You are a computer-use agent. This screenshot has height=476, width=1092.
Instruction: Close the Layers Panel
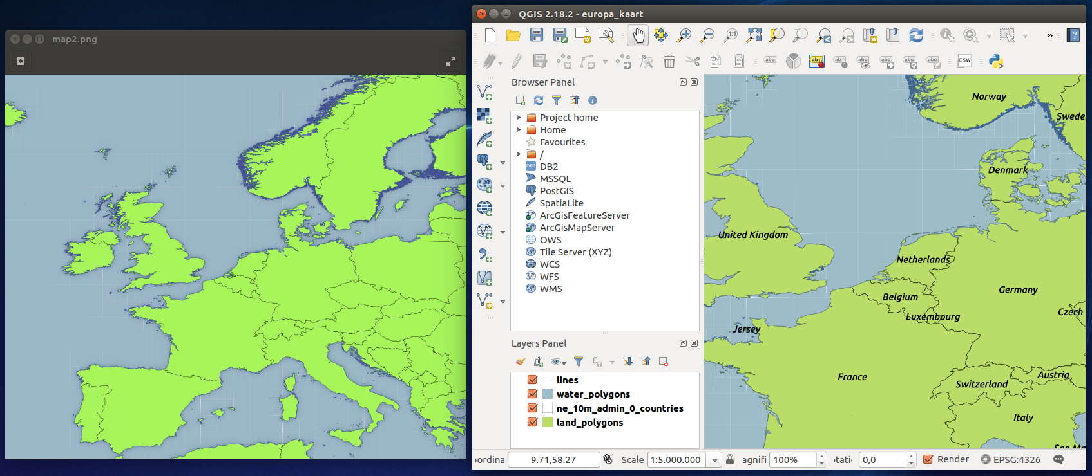click(x=694, y=343)
